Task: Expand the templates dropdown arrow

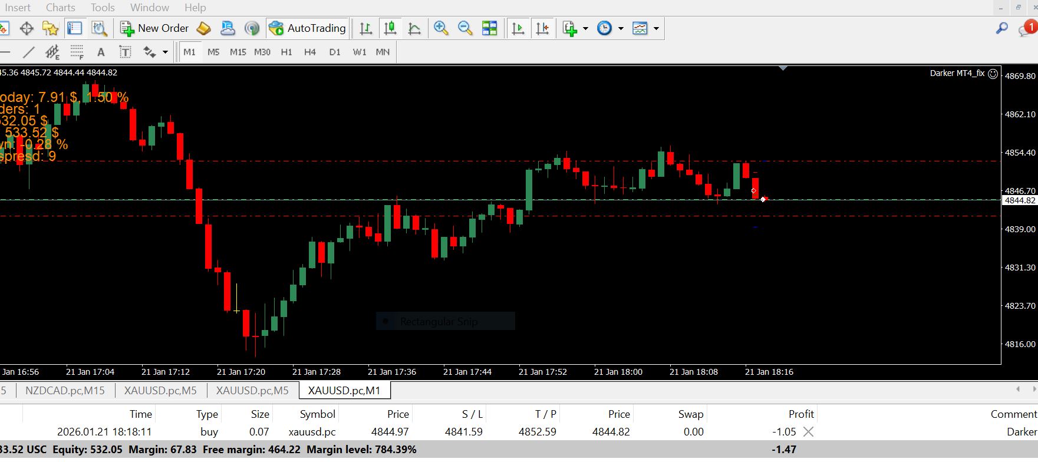Action: point(656,28)
